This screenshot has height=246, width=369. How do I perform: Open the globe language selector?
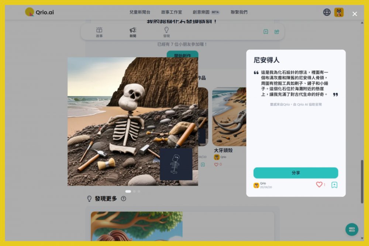(327, 12)
